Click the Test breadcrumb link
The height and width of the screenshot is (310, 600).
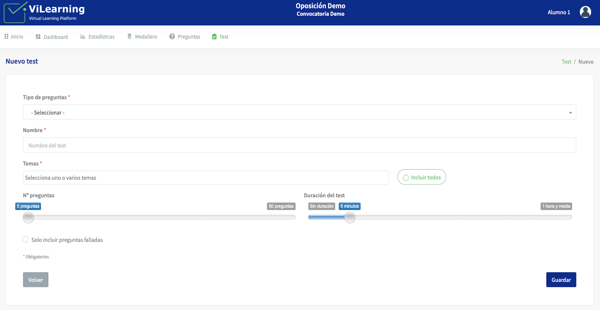[566, 62]
